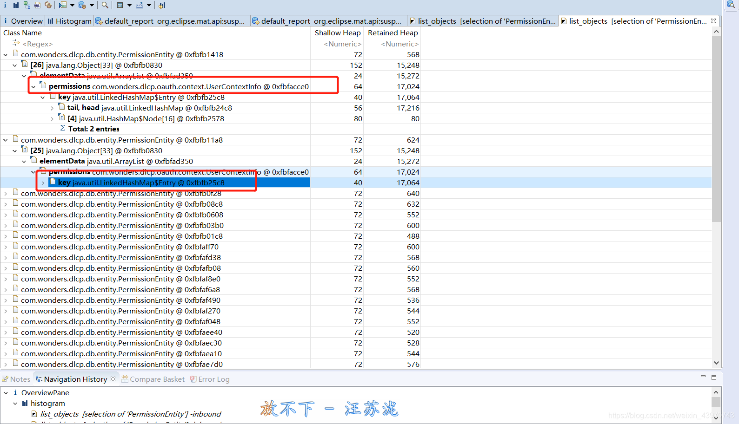
Task: Expand PermissionEntity @ 0xfbfb0f28 row
Action: point(6,194)
